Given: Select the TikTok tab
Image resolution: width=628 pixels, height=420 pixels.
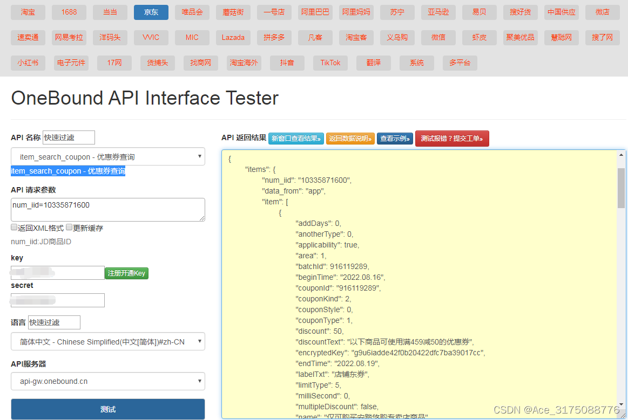Looking at the screenshot, I should 330,63.
